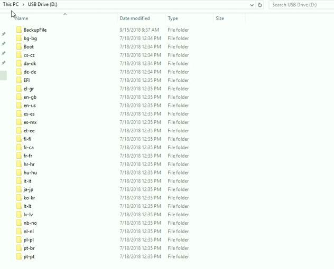Select the nb-no folder name

(x=30, y=223)
